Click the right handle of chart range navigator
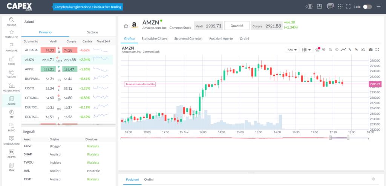This screenshot has height=186, width=386. tap(348, 137)
